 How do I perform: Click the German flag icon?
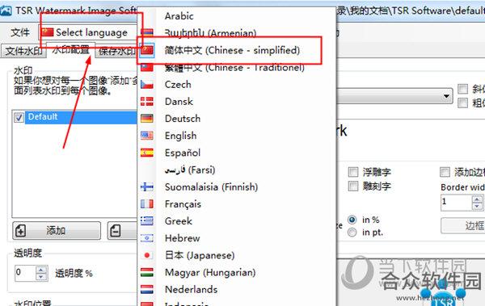coord(147,119)
